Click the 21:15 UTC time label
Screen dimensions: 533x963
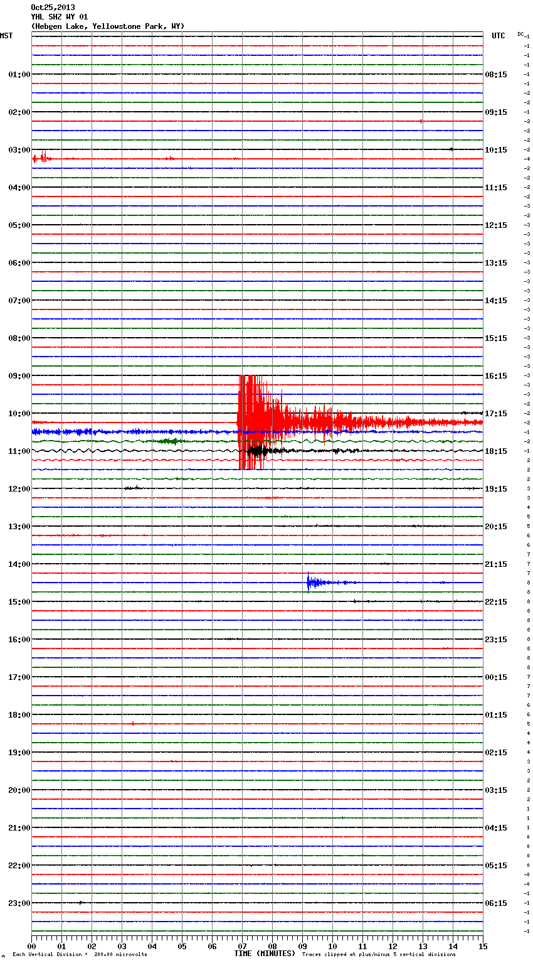[496, 564]
